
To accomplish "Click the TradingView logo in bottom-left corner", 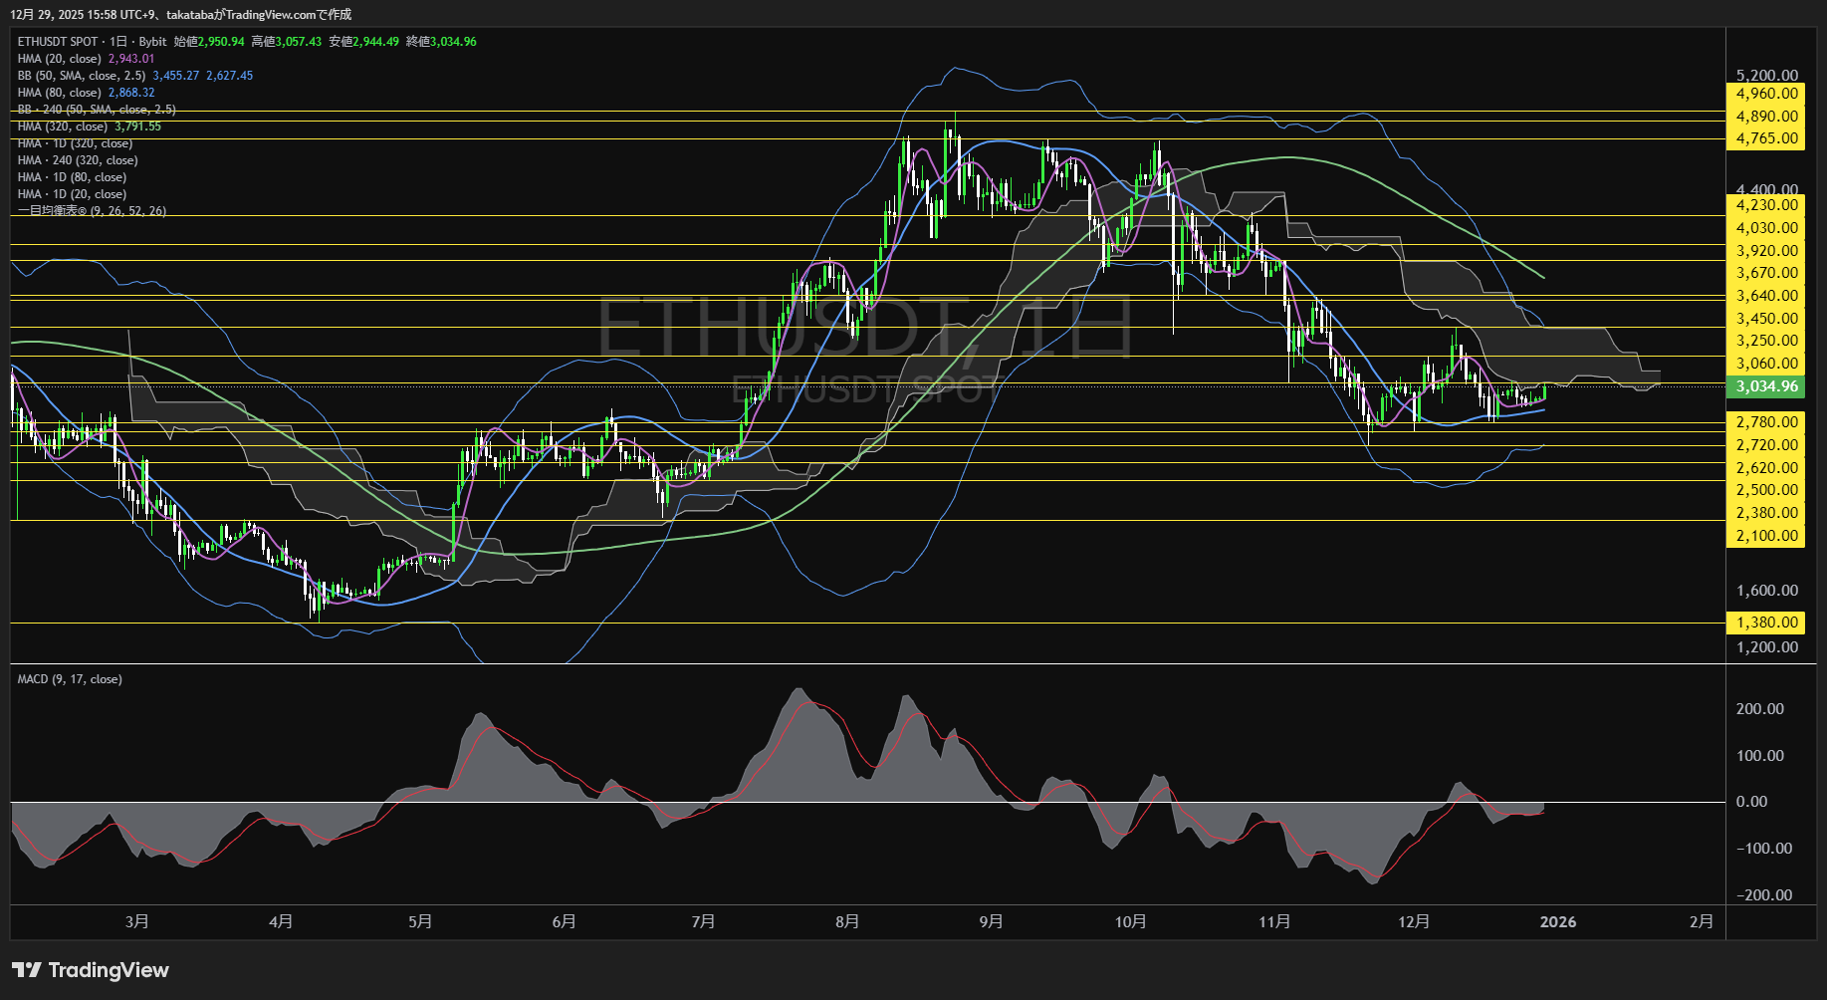I will point(90,969).
